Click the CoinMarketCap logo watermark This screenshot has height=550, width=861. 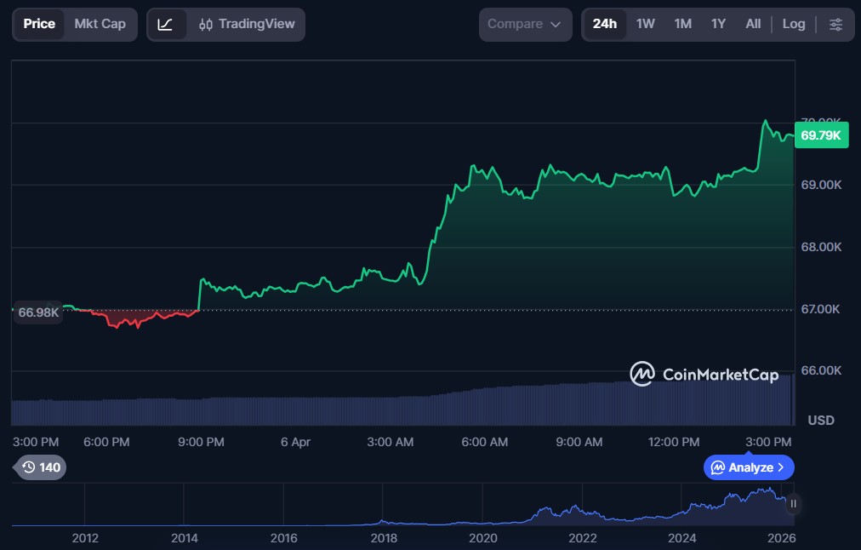704,374
